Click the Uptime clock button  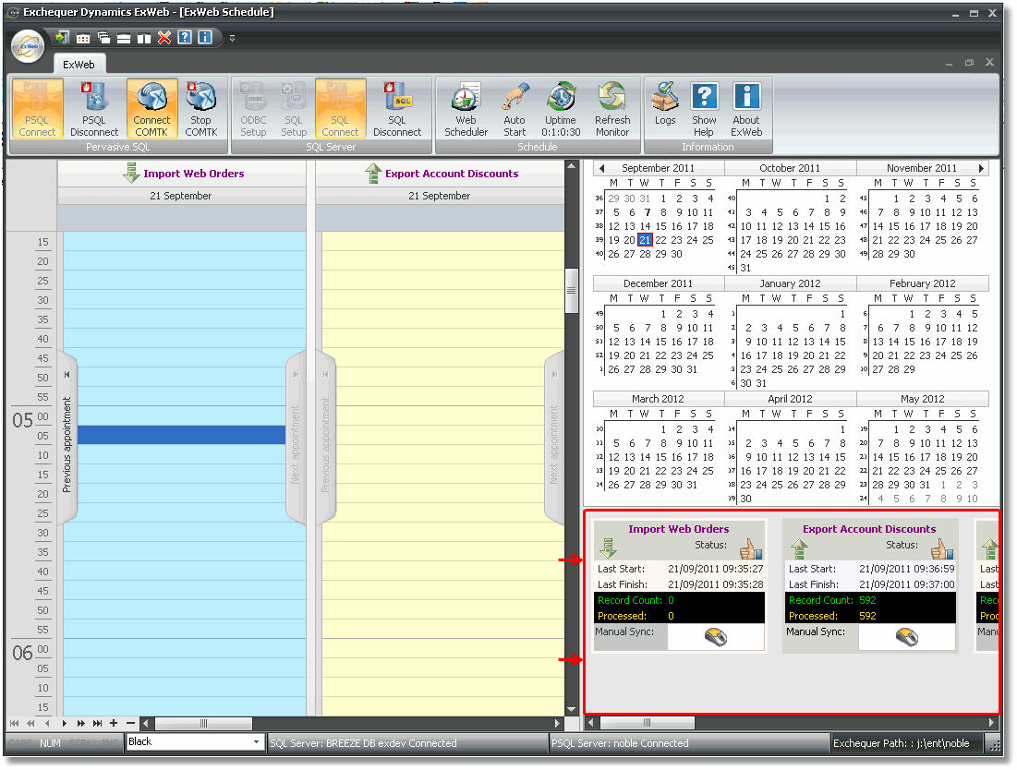(561, 108)
